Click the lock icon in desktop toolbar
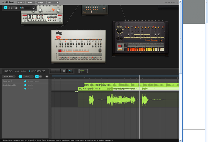208x142 pixels. coord(34,8)
